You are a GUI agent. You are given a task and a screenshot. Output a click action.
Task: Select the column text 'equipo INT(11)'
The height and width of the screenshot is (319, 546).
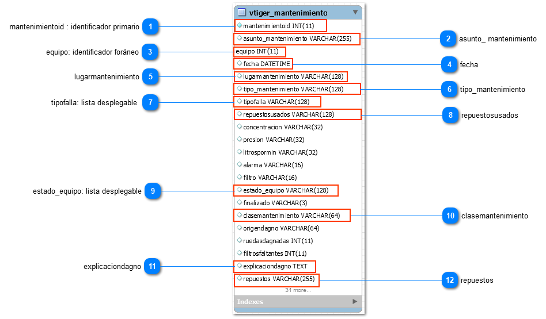tap(257, 51)
